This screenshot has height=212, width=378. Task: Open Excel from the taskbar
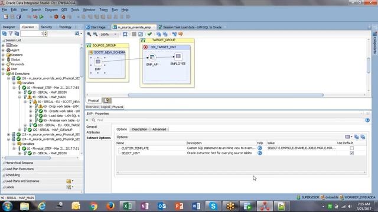coord(128,206)
